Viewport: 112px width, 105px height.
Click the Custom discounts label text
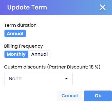pos(25,67)
